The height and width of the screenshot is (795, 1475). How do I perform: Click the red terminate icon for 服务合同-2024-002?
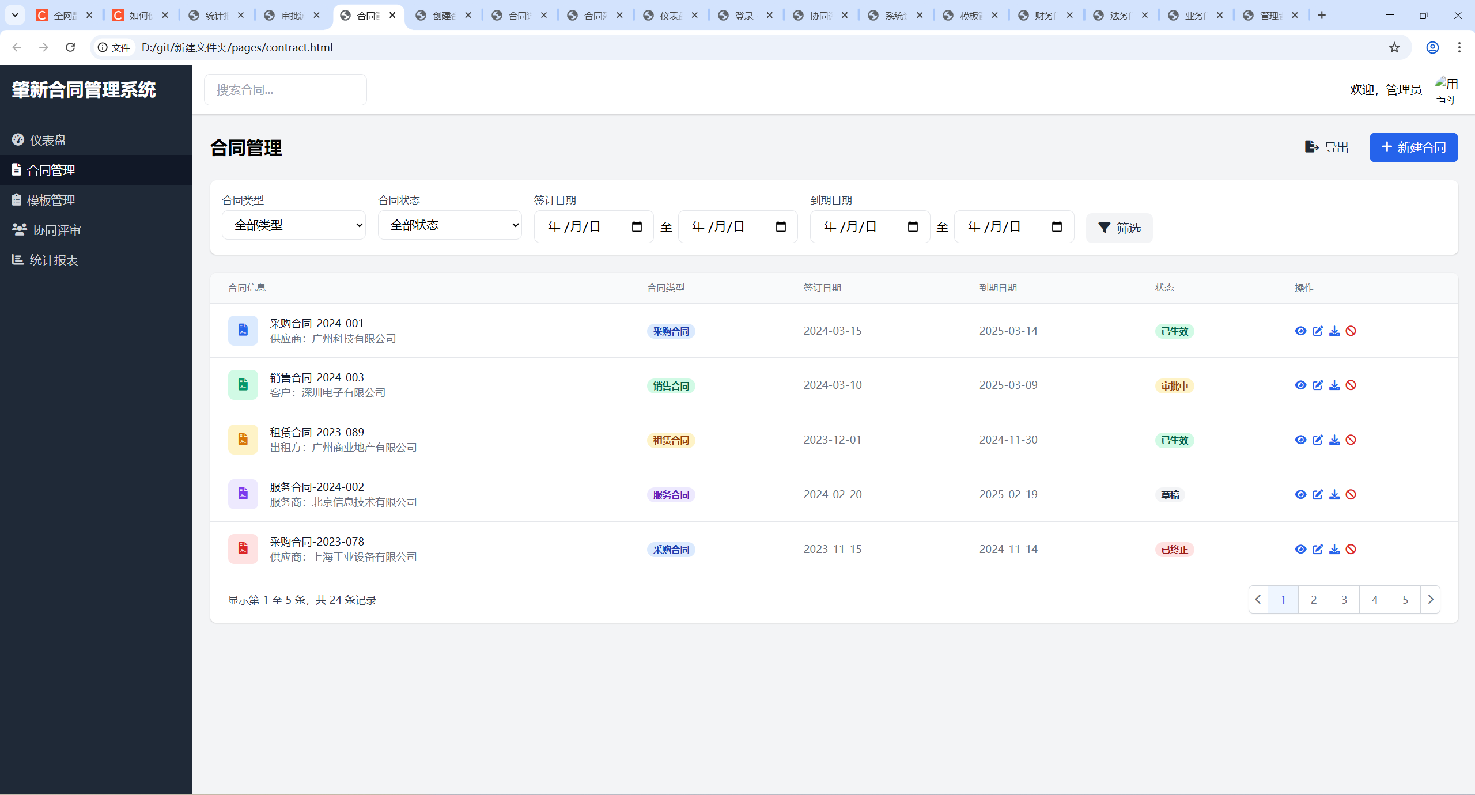point(1351,495)
